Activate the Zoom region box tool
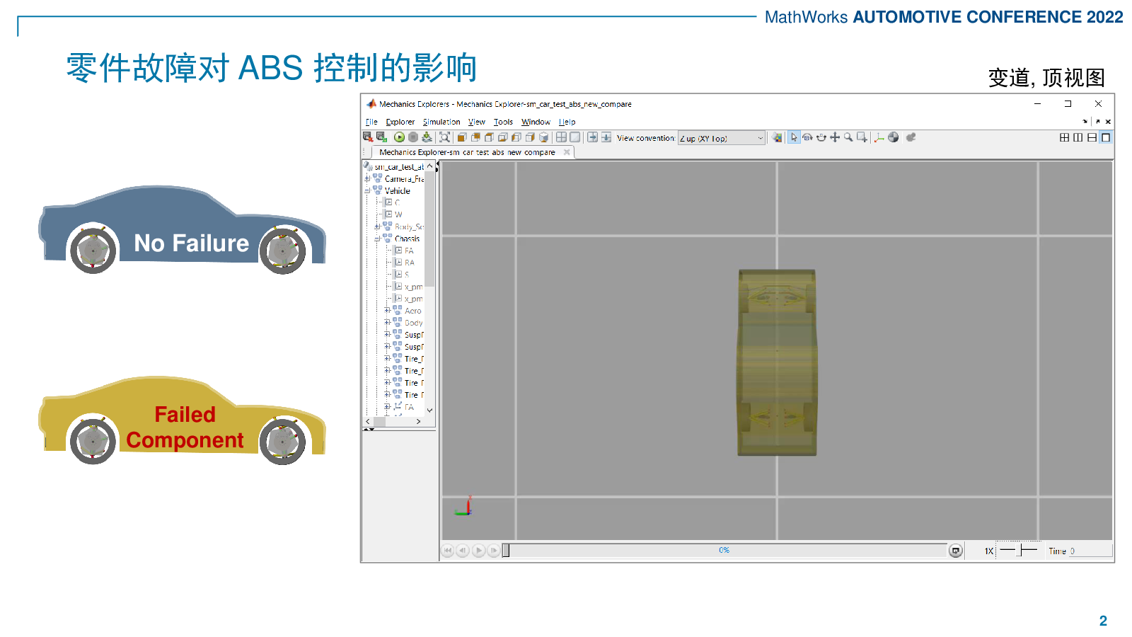Viewport: 1132px width, 637px height. 862,137
